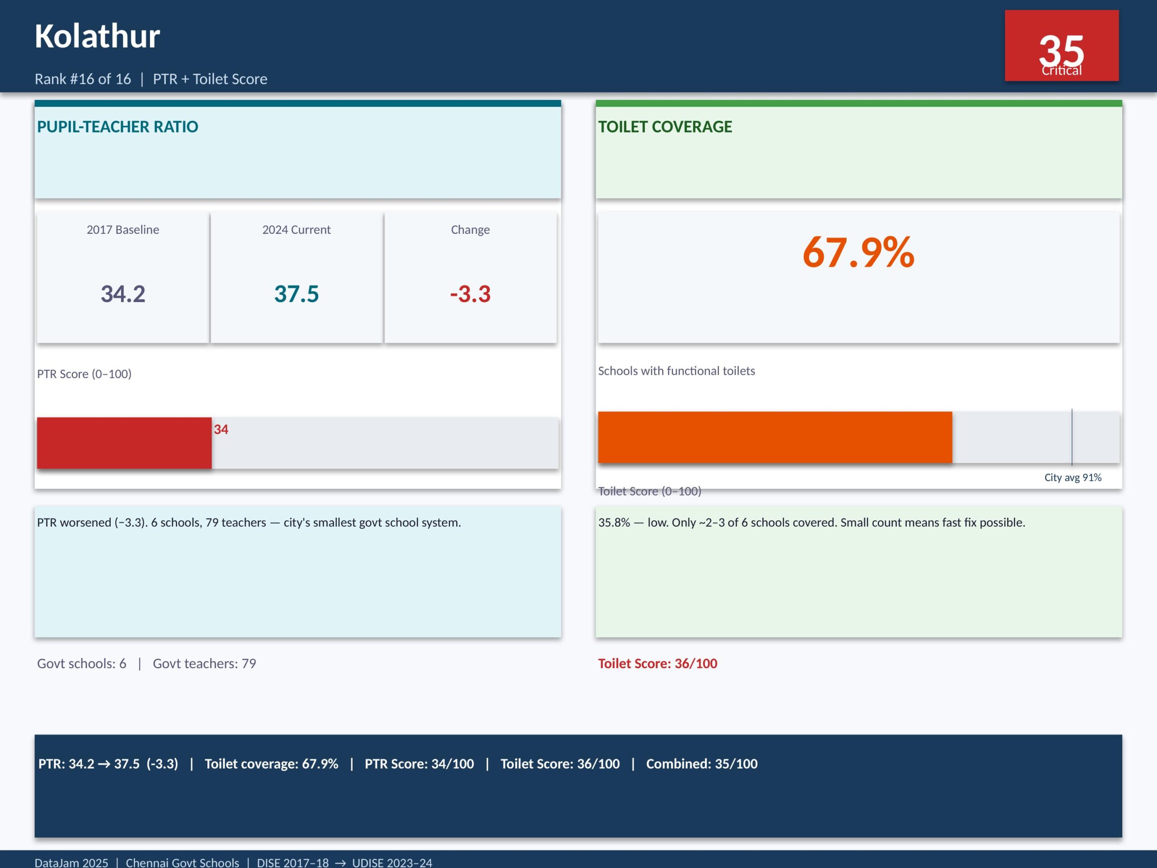Click the red PTR score bar
1157x868 pixels.
pos(124,443)
